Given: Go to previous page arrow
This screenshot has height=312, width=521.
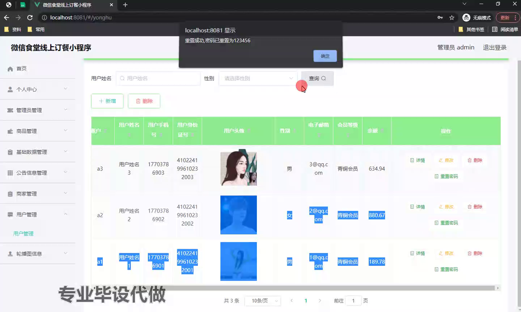Looking at the screenshot, I should tap(292, 300).
